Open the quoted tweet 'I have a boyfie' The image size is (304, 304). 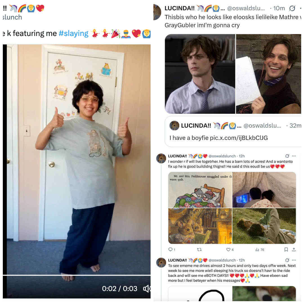(x=233, y=131)
